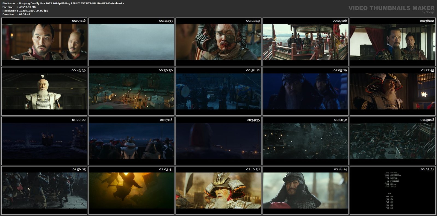Select the frame timestamped 01:12:45
Viewport: 437px width, 216px height.
pyautogui.click(x=393, y=91)
